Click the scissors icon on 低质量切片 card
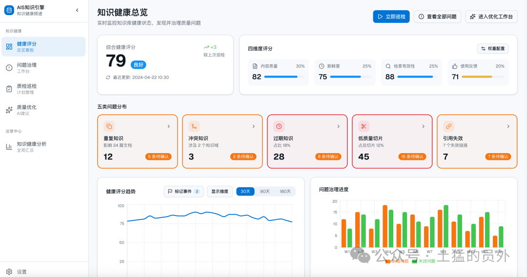 pyautogui.click(x=364, y=126)
